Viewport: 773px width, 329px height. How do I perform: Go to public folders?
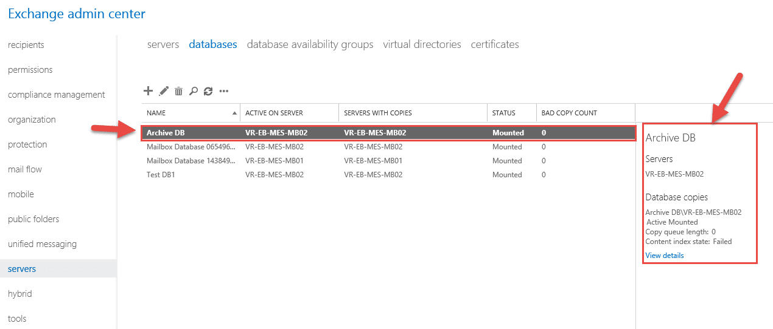click(33, 219)
